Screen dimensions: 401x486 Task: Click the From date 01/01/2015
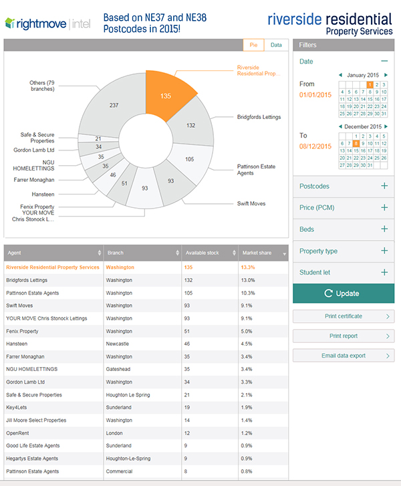click(x=315, y=95)
